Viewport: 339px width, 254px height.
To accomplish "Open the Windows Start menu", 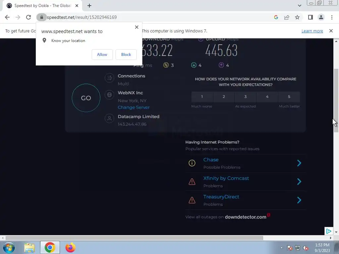I will (x=8, y=247).
